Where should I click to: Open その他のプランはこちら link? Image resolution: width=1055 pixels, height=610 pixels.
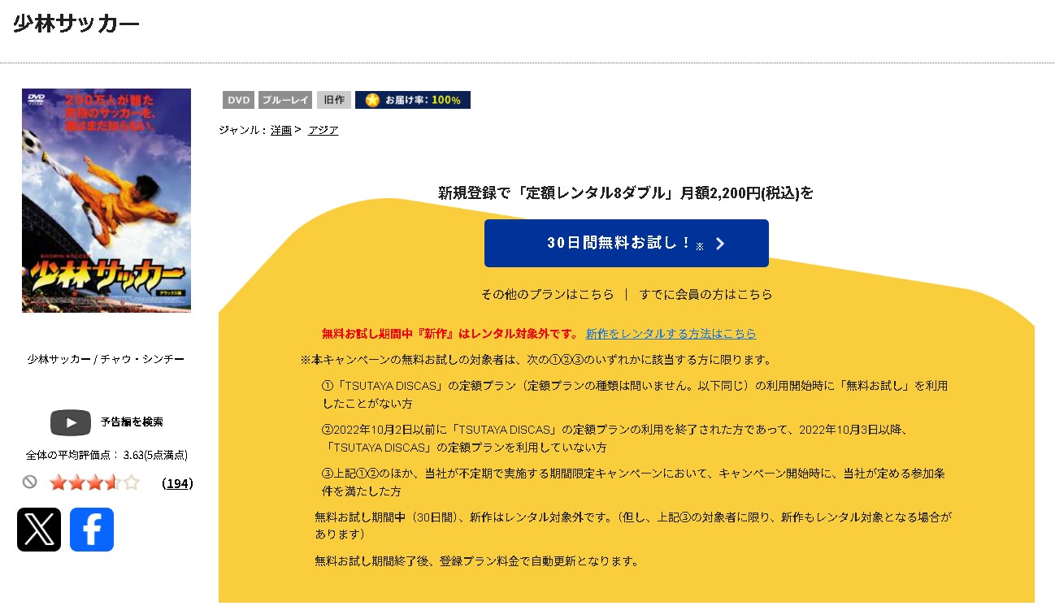548,294
